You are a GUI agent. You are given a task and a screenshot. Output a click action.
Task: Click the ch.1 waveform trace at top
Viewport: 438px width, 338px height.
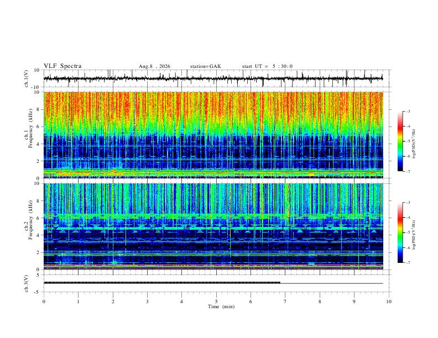[x=213, y=78]
